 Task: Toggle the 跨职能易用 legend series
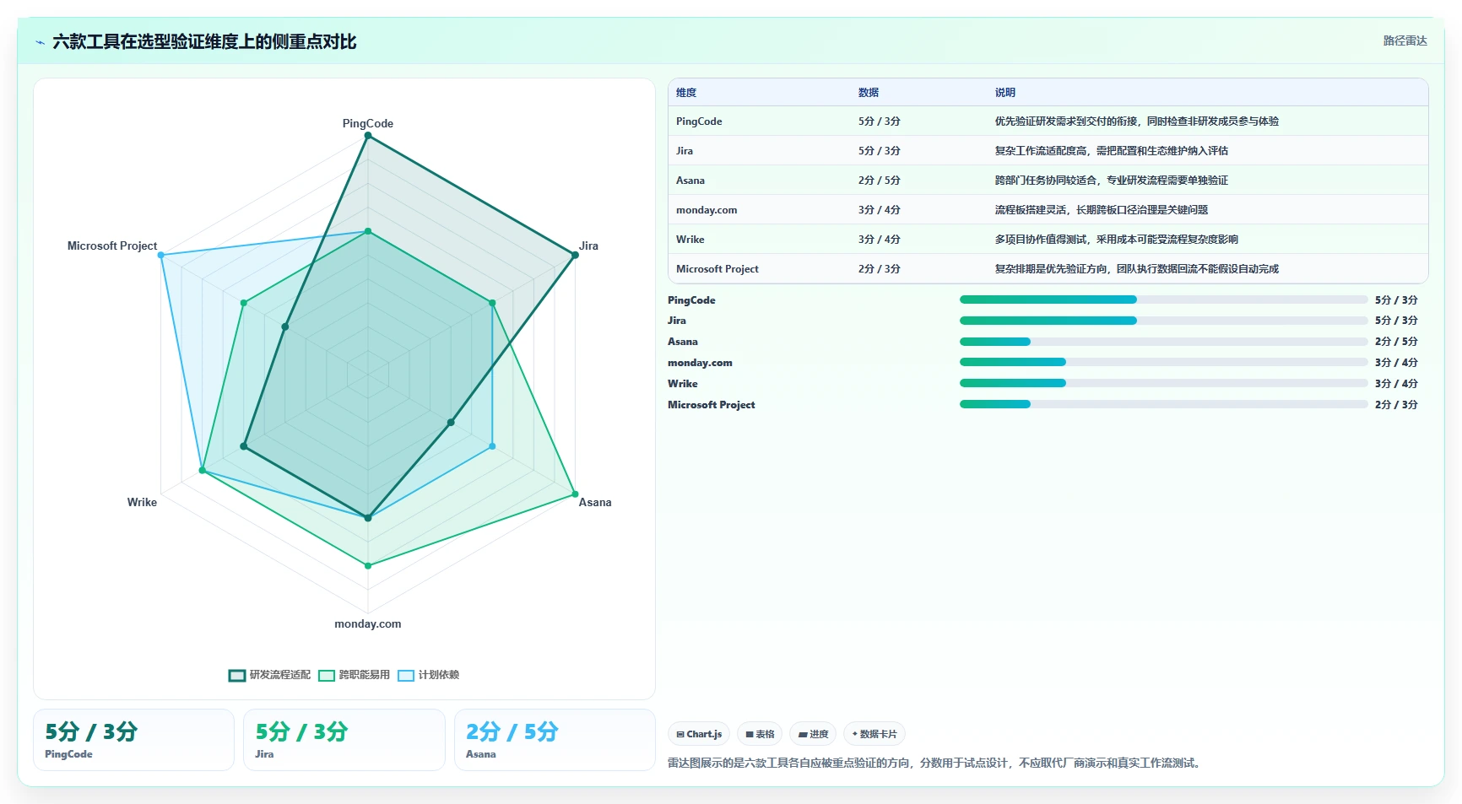(x=355, y=675)
